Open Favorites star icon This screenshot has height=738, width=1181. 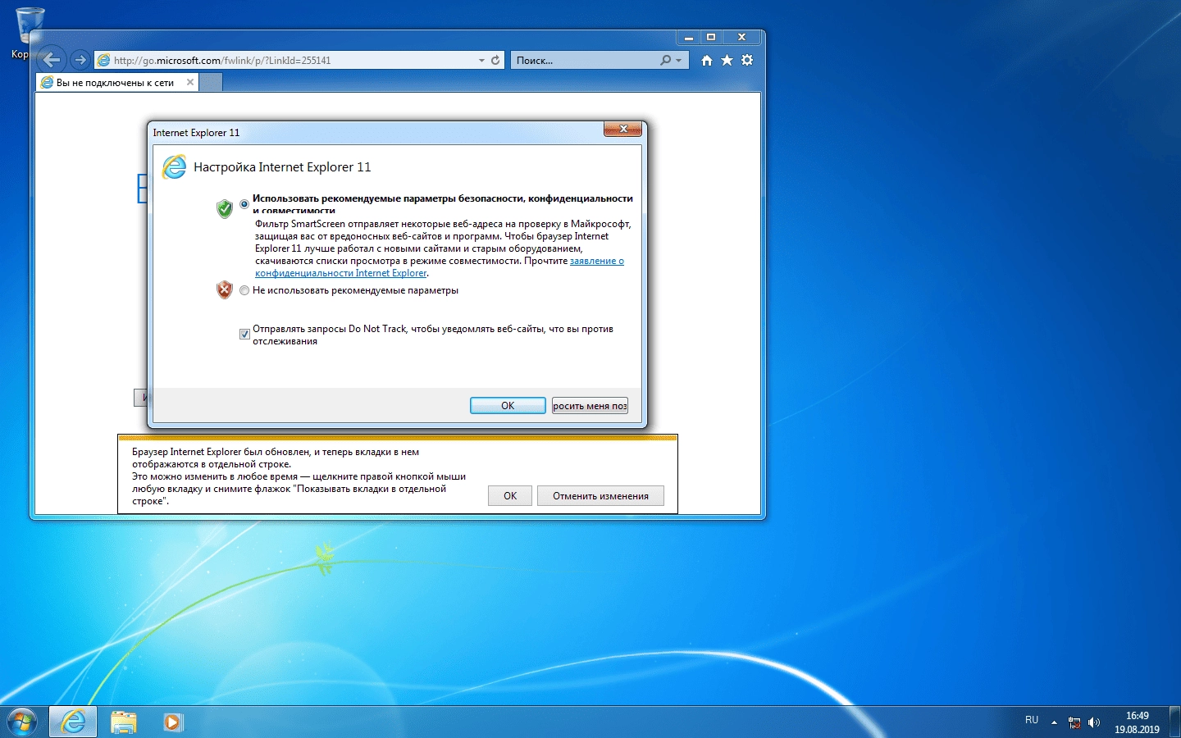coord(727,60)
